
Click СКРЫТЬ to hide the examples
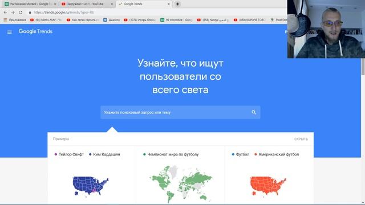tap(301, 139)
